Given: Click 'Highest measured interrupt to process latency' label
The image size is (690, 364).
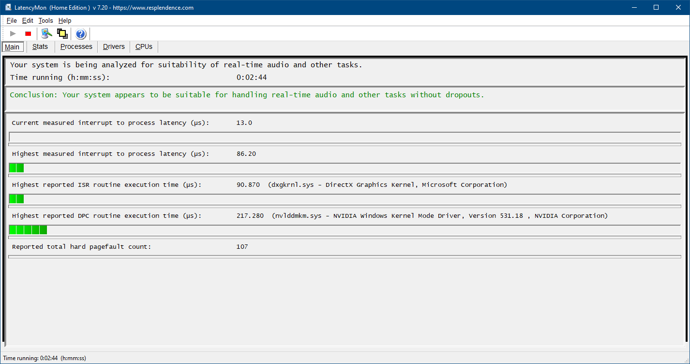Looking at the screenshot, I should [x=110, y=154].
